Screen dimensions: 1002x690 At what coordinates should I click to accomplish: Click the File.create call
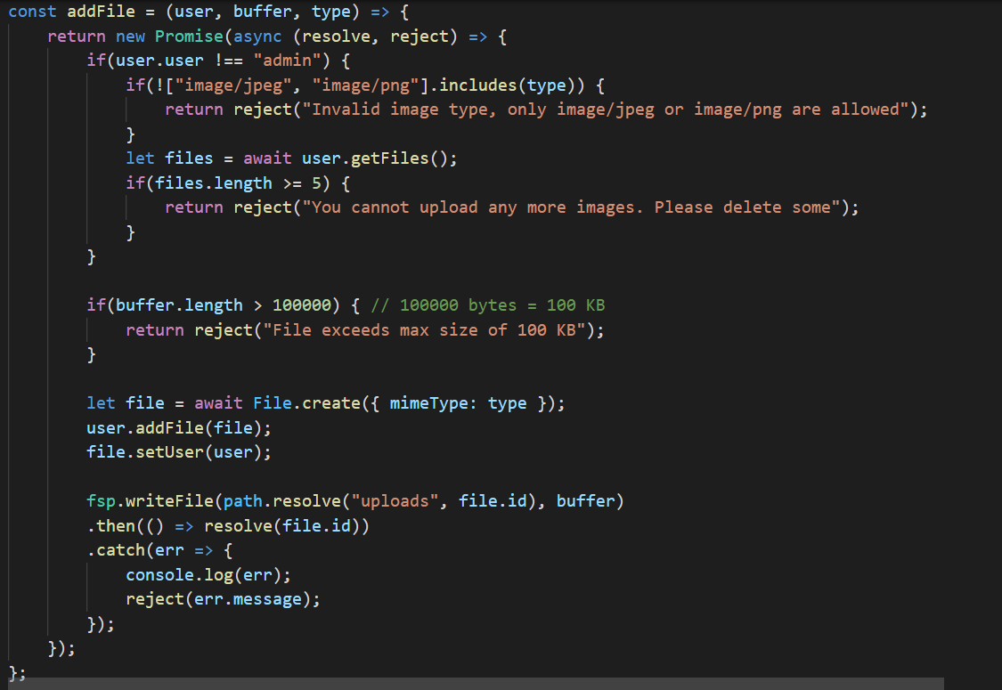point(308,402)
